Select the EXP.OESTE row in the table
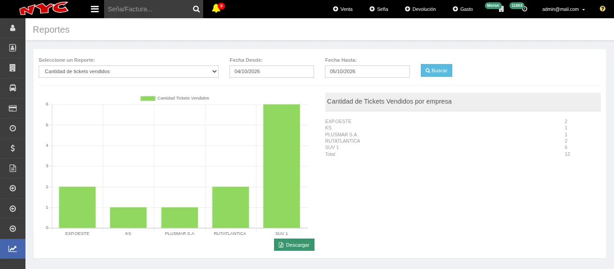614x269 pixels. (463, 121)
